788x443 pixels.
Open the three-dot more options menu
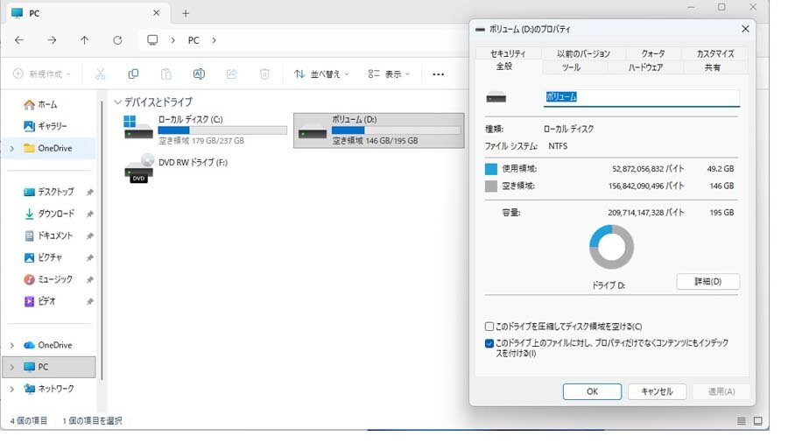(439, 74)
